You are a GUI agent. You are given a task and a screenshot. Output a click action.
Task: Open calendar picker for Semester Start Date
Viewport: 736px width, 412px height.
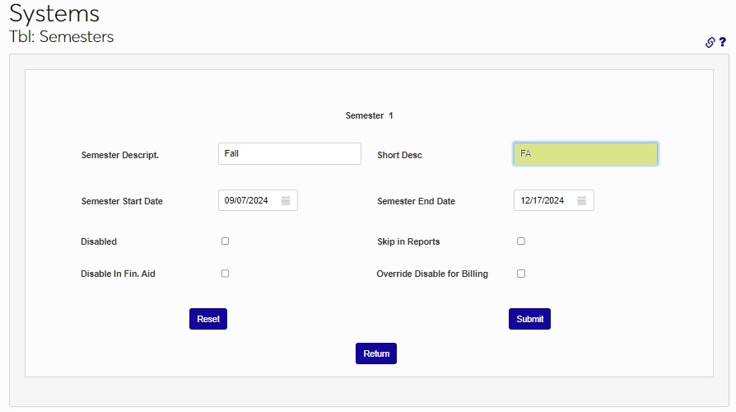pos(286,200)
